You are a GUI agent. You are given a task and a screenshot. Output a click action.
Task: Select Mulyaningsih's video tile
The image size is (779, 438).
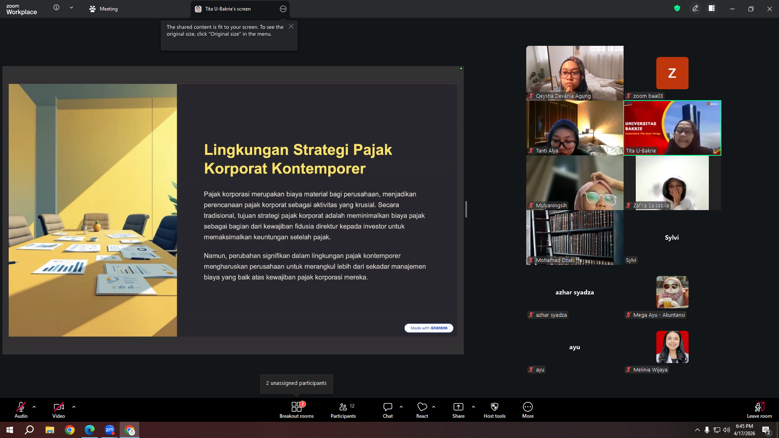click(575, 182)
